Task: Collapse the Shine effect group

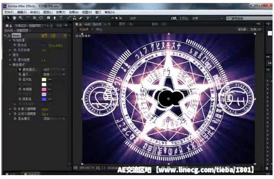Action: 5,35
